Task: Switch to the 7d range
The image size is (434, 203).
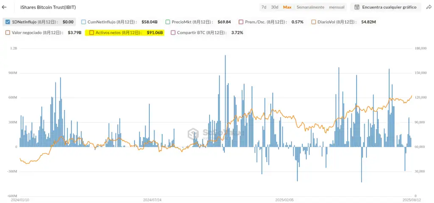Action: (x=264, y=7)
